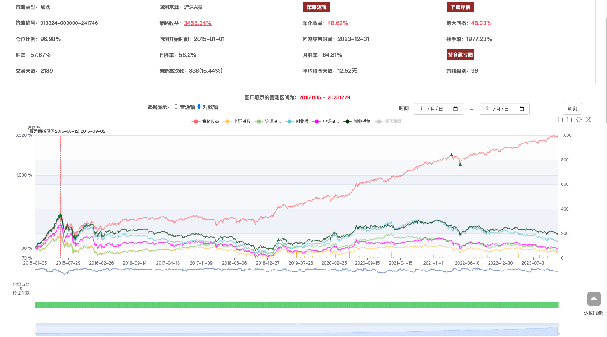Open the 持仓盈亏图 button
Image resolution: width=607 pixels, height=337 pixels.
pos(460,55)
